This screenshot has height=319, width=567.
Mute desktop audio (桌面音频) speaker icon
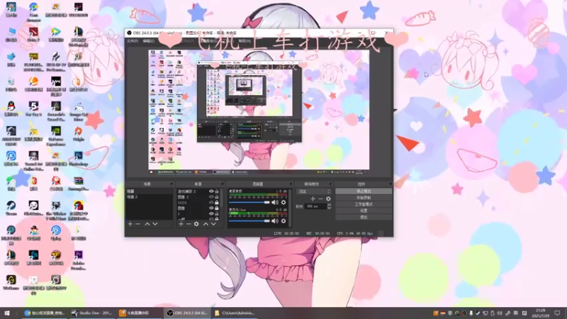[275, 203]
